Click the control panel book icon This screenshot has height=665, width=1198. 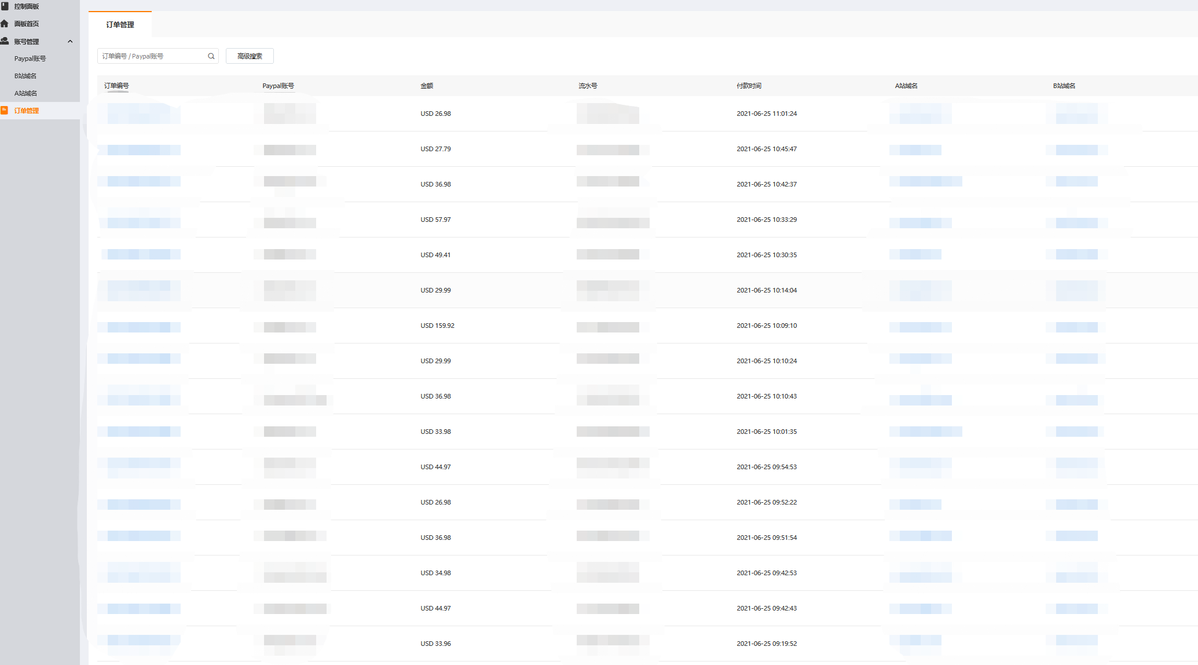[5, 6]
